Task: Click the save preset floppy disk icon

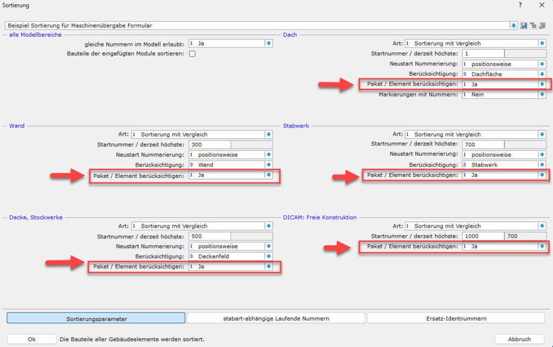Action: (x=523, y=25)
